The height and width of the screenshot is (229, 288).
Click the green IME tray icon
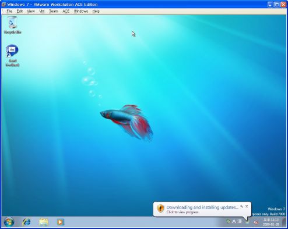click(228, 221)
